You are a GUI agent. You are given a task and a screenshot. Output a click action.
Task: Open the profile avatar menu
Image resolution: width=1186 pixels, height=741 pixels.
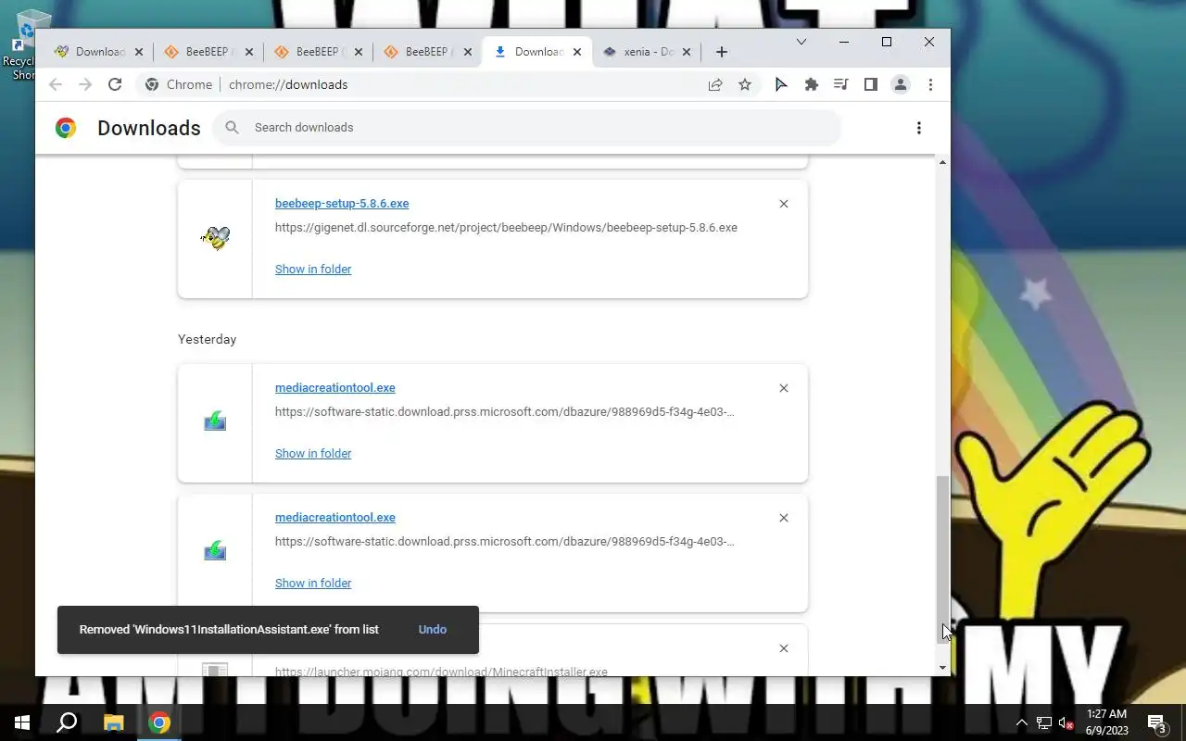tap(900, 84)
